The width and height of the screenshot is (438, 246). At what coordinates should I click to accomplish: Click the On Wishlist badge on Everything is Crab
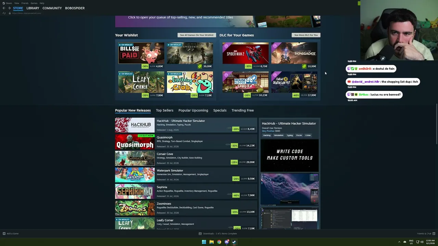[x=175, y=73]
